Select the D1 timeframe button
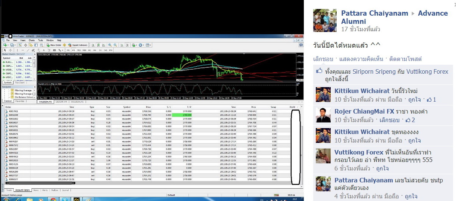This screenshot has height=201, width=456. 100,50
